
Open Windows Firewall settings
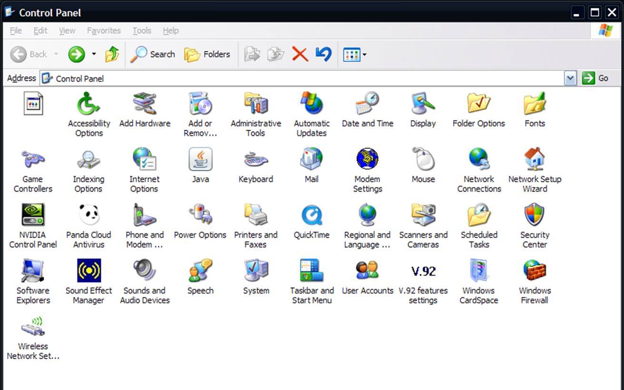tap(535, 271)
